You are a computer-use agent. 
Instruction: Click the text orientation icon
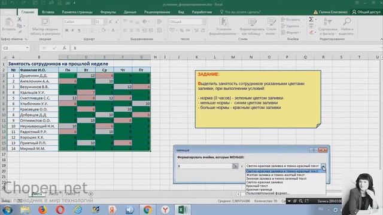(x=145, y=21)
